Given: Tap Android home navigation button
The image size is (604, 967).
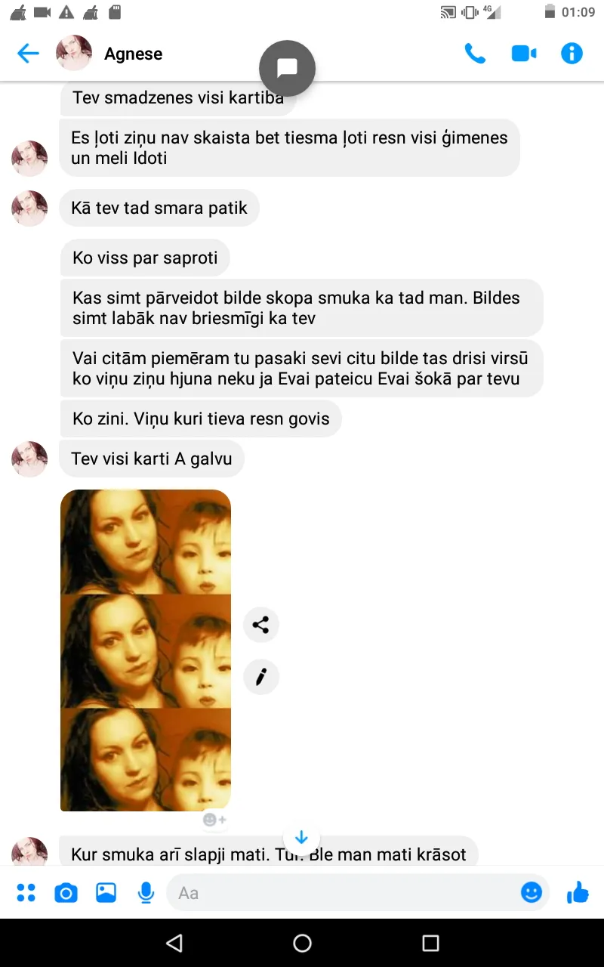Looking at the screenshot, I should point(302,943).
